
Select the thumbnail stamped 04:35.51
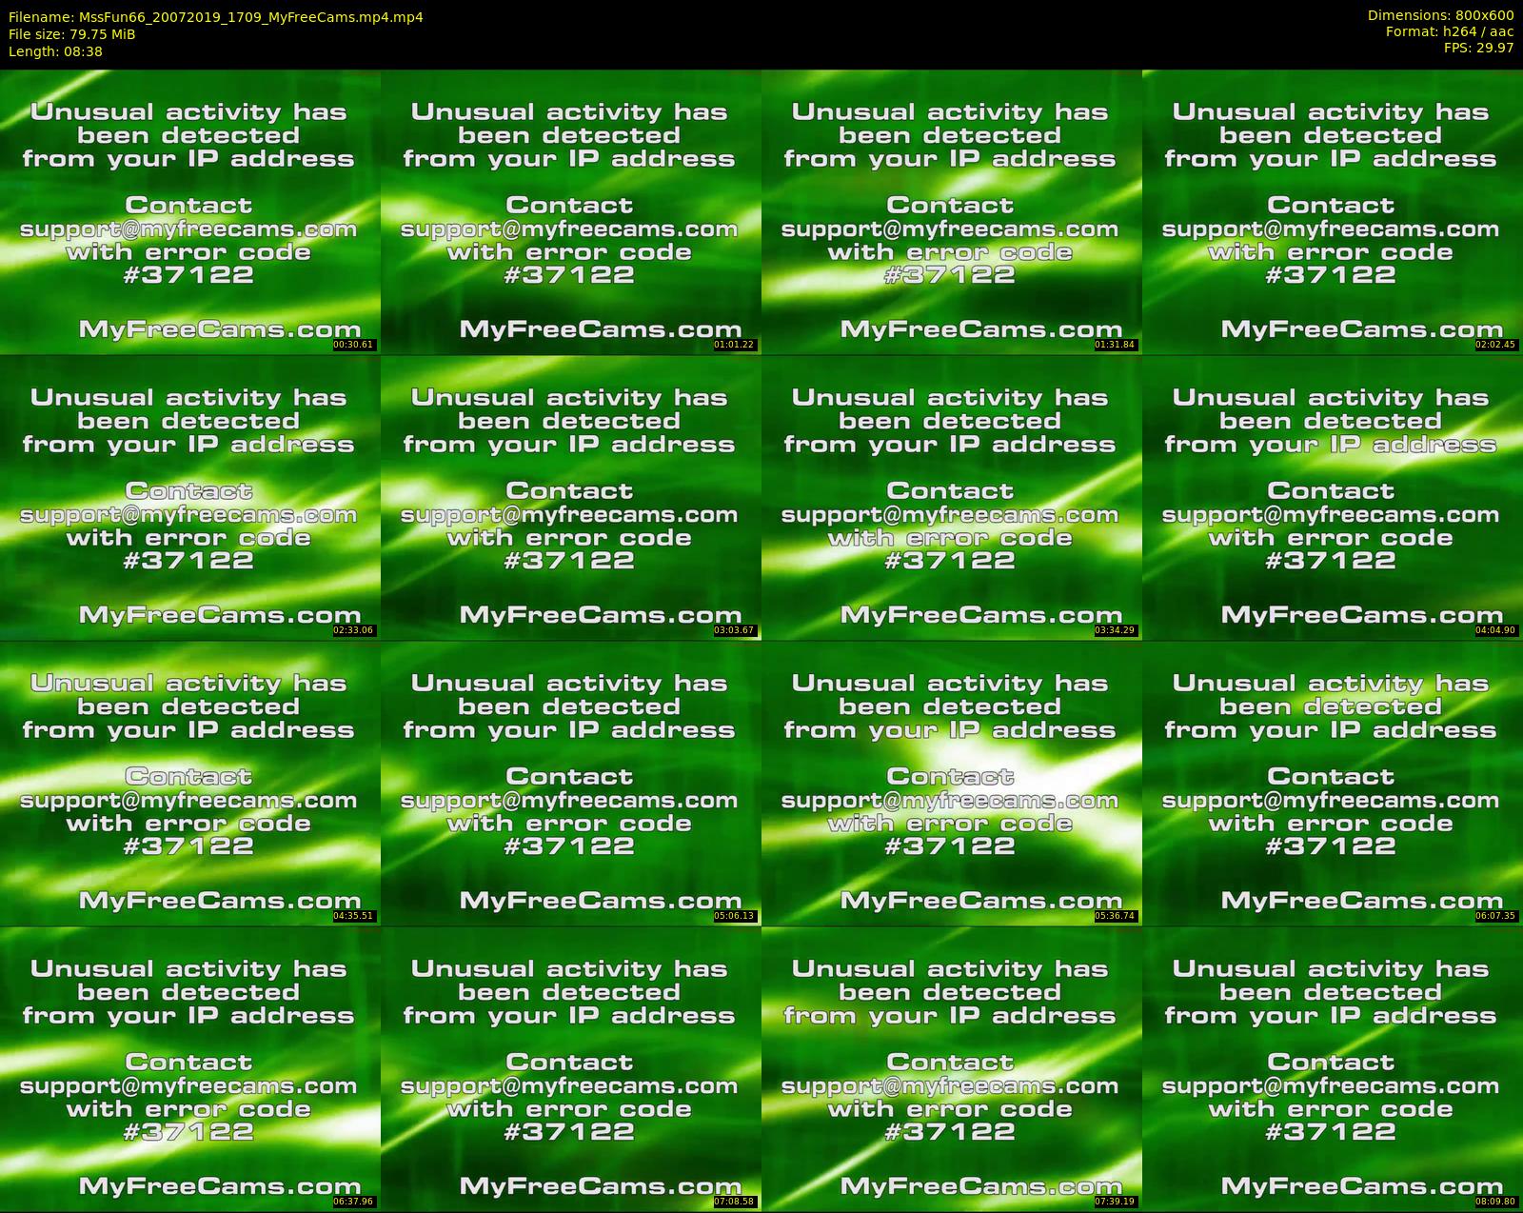pyautogui.click(x=189, y=783)
